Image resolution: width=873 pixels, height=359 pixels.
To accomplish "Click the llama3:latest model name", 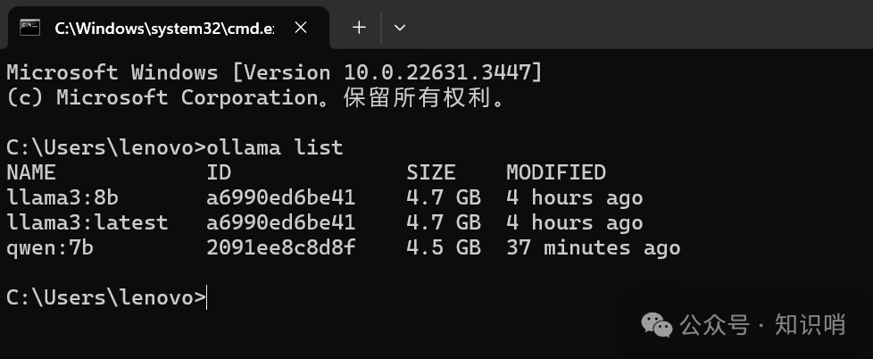I will coord(87,222).
